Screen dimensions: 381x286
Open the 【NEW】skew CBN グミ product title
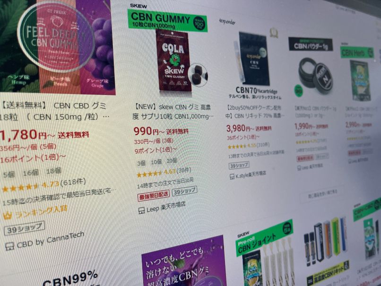(173, 112)
